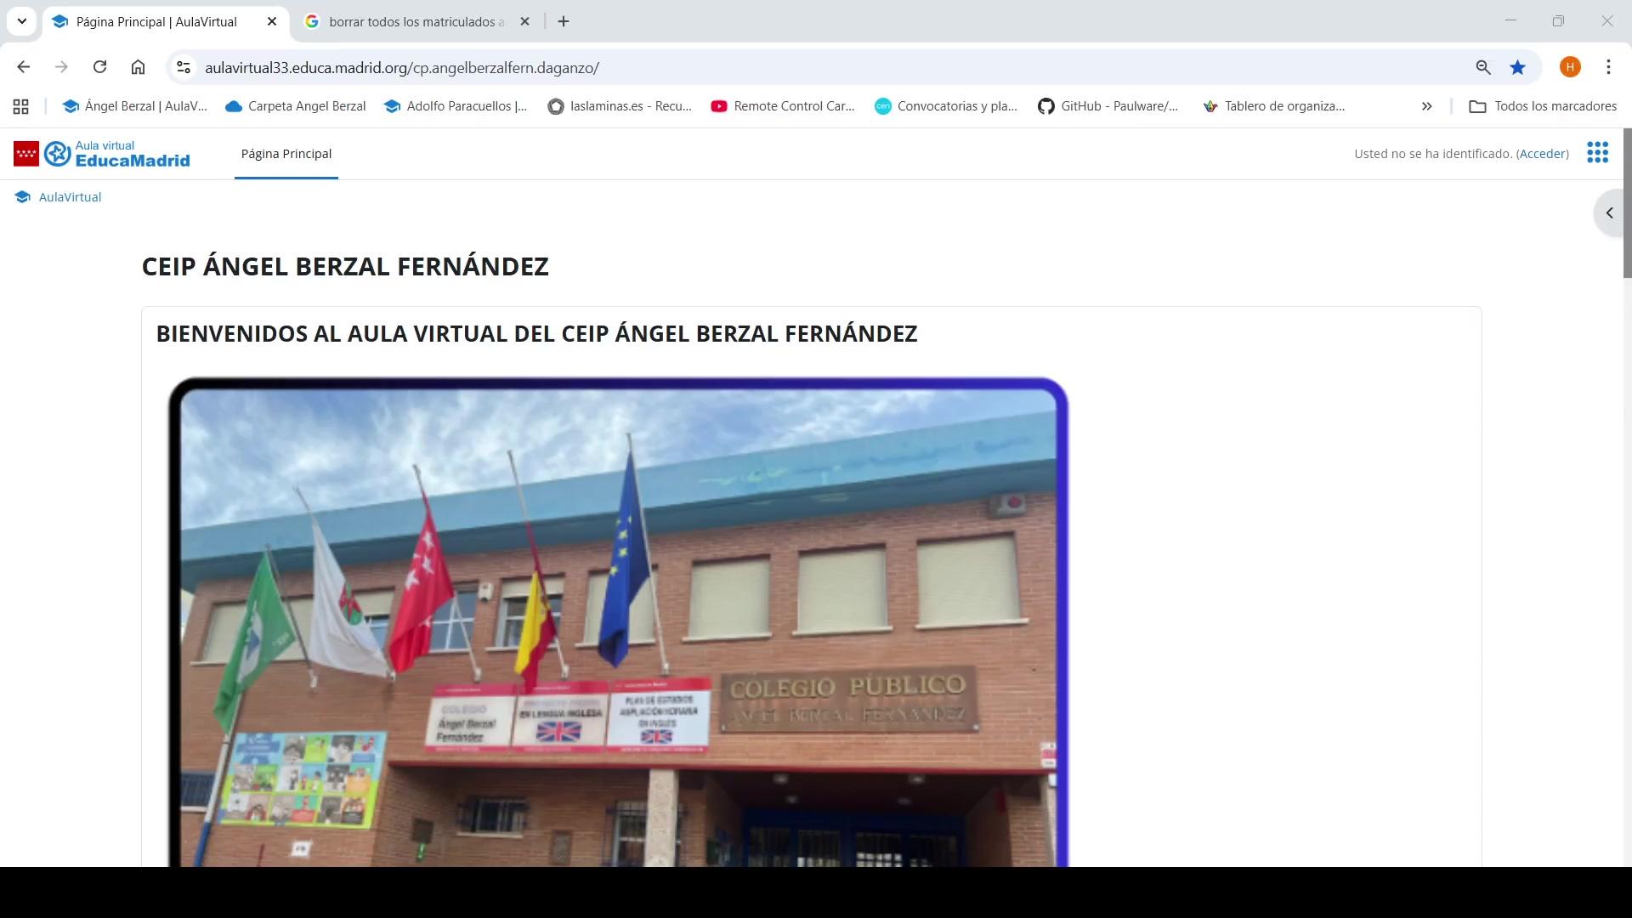The height and width of the screenshot is (918, 1632).
Task: View site information icon in address bar
Action: tap(183, 67)
